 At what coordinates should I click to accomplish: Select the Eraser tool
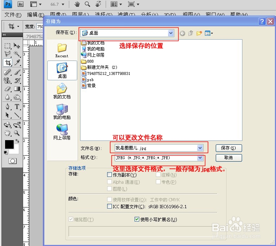(7, 89)
